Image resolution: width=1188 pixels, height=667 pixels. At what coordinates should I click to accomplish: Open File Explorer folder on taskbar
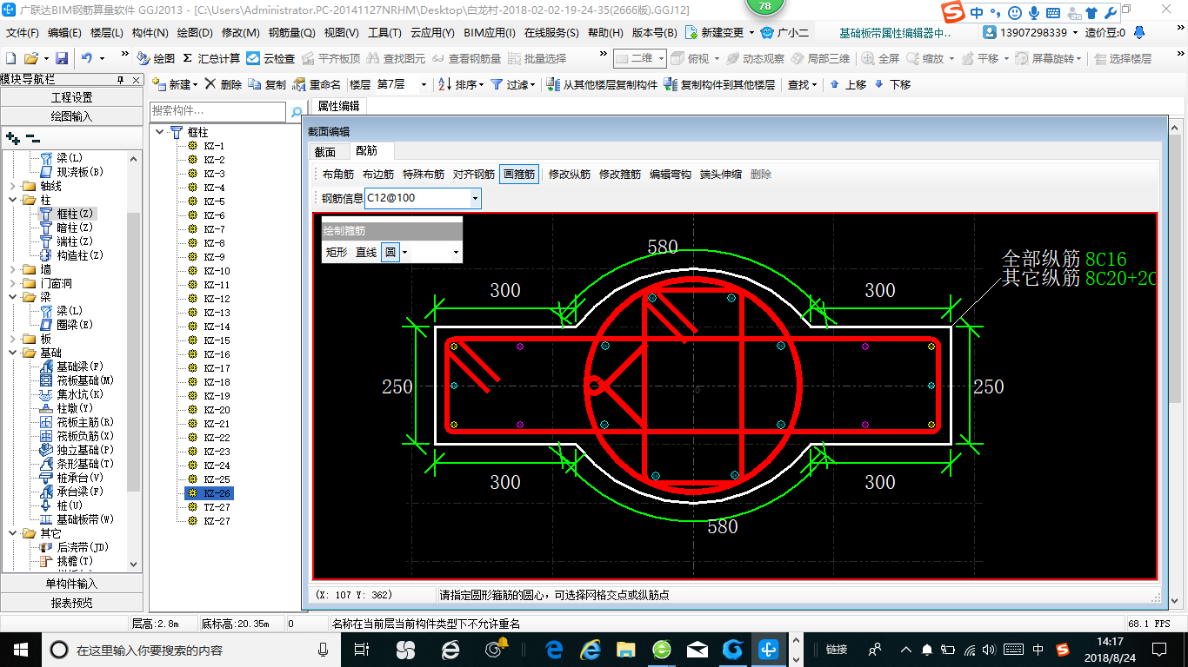625,649
